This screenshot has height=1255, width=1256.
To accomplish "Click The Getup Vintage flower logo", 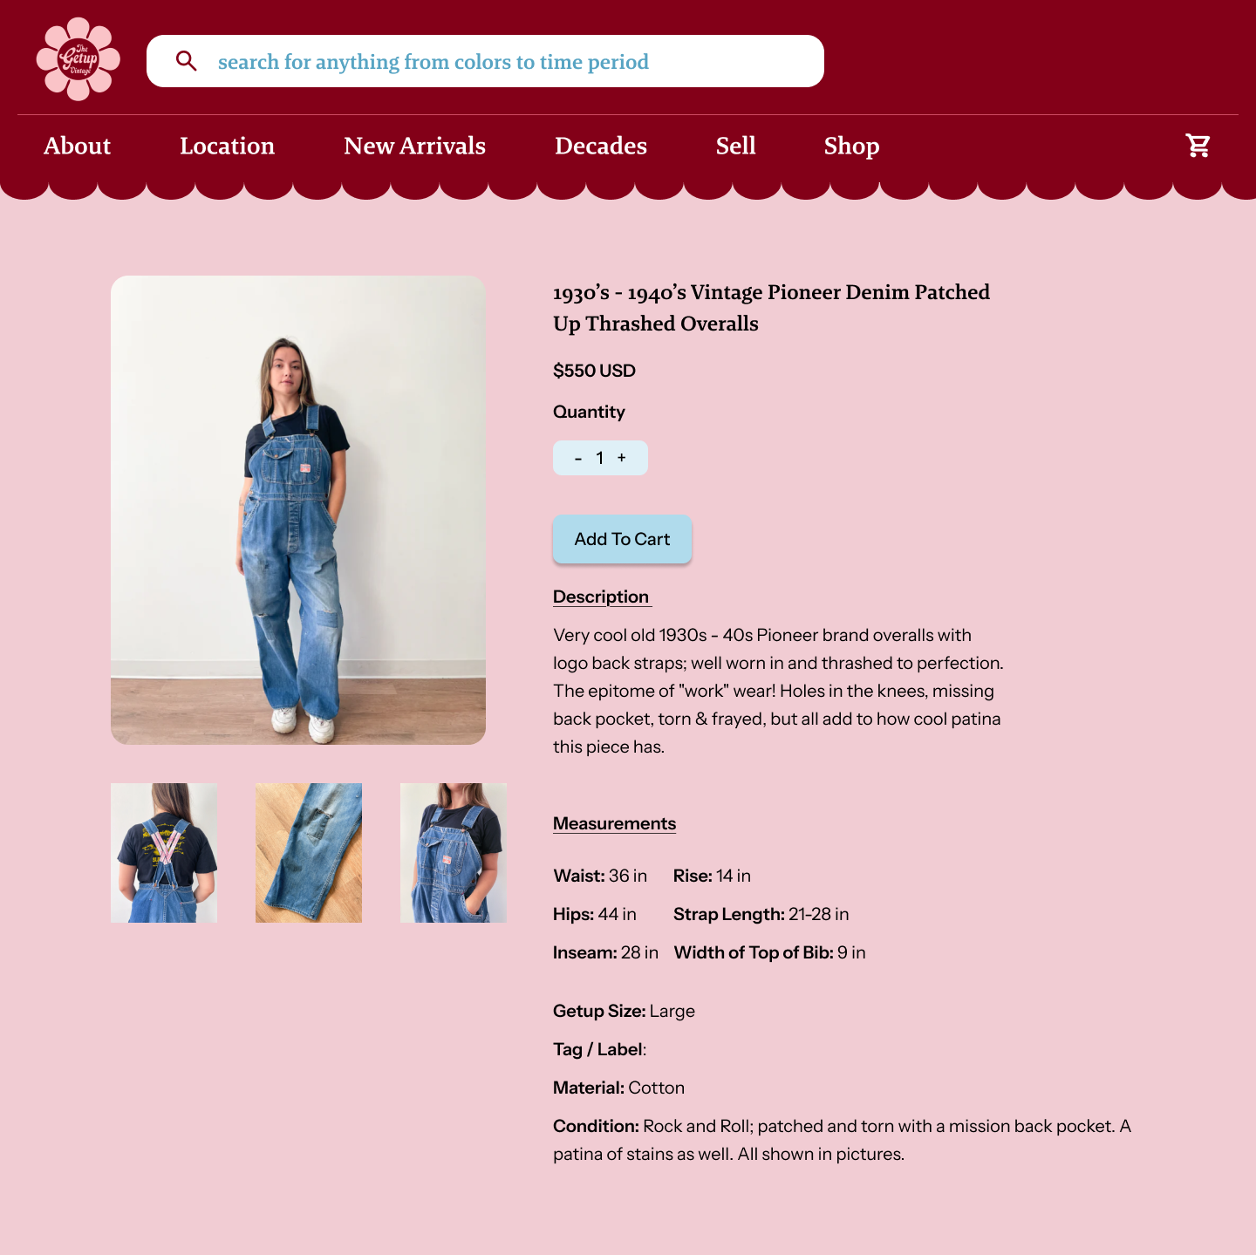I will (78, 59).
